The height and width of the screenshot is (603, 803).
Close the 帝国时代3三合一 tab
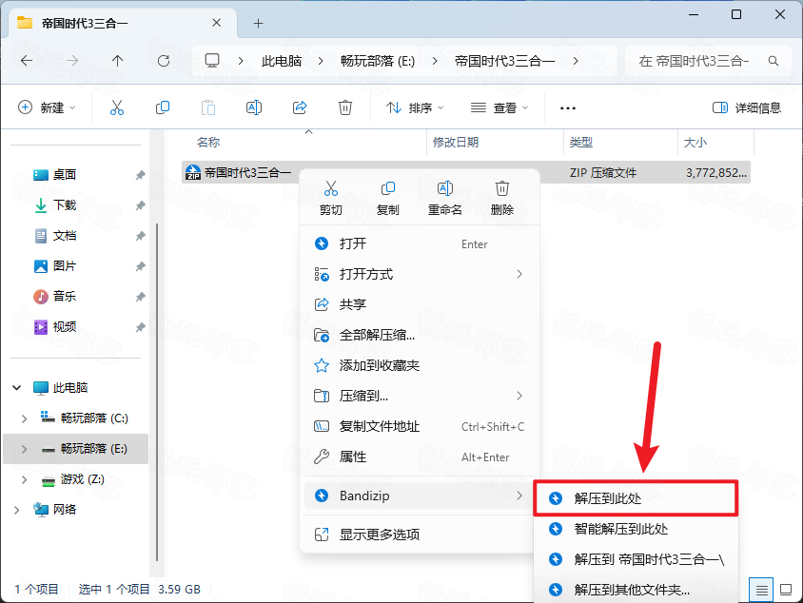click(216, 23)
